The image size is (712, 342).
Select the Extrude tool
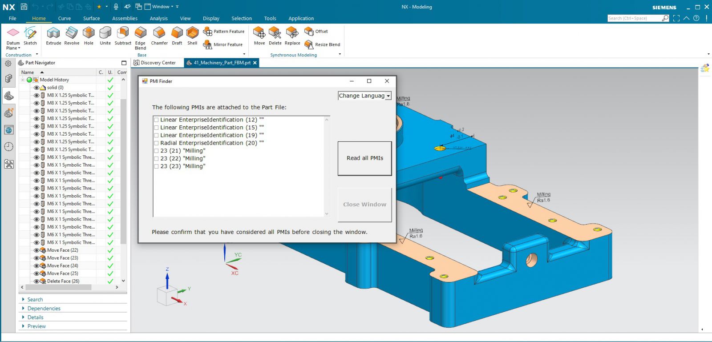pos(53,36)
